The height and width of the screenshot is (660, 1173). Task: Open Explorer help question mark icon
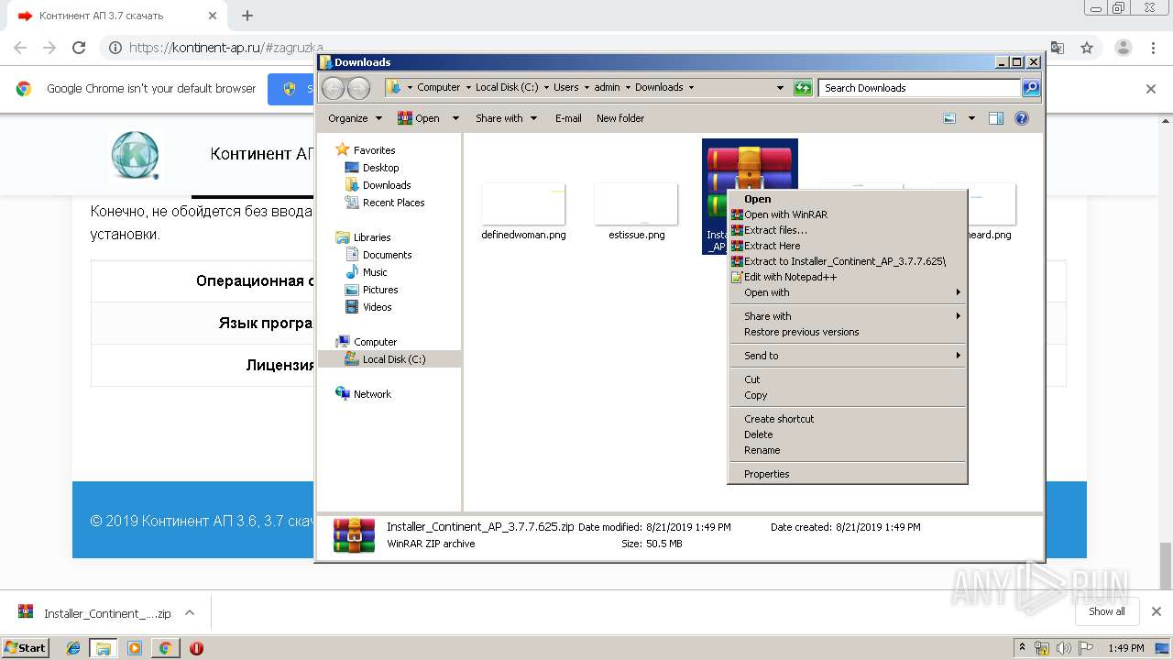[x=1022, y=118]
